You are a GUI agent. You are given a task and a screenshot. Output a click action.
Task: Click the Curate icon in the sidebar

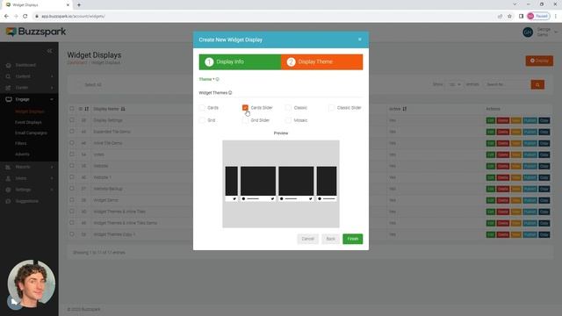[8, 88]
